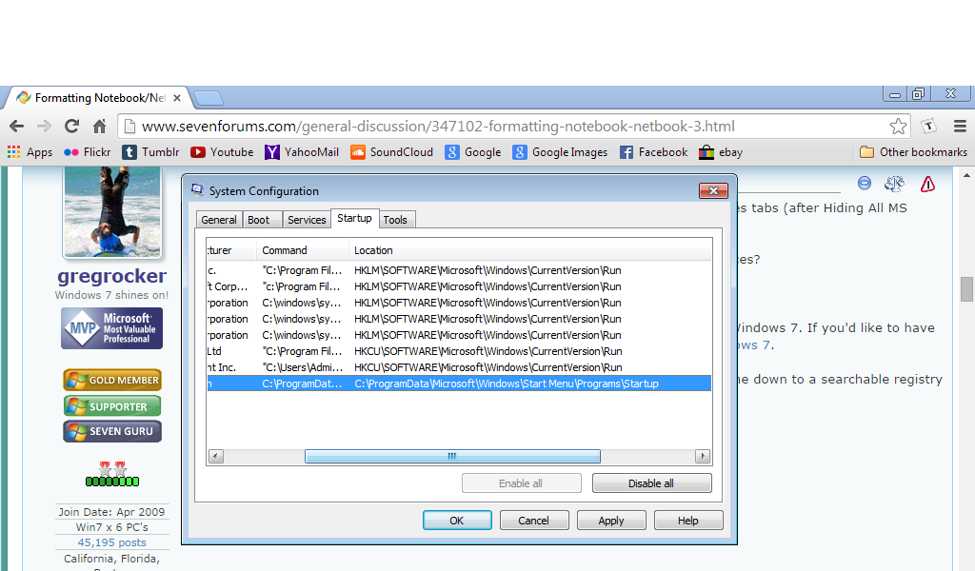Switch to the Boot tab
The image size is (975, 571).
coord(259,219)
